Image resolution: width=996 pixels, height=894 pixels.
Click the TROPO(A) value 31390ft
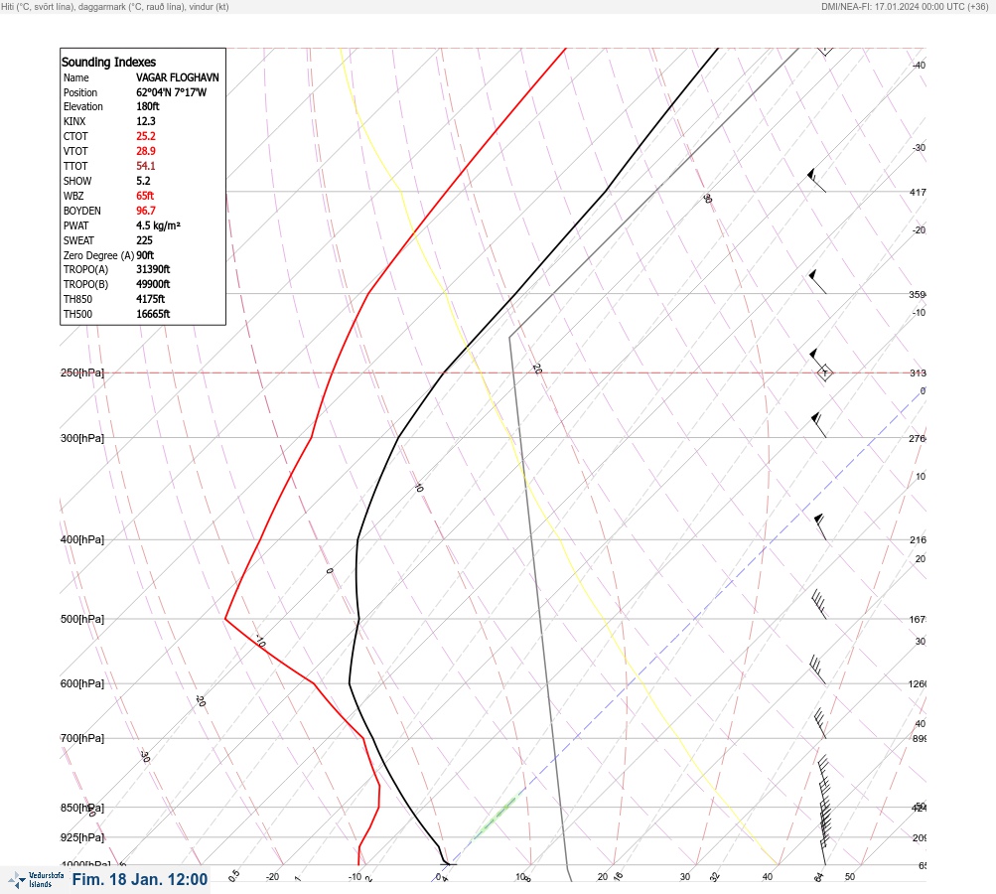(x=153, y=269)
